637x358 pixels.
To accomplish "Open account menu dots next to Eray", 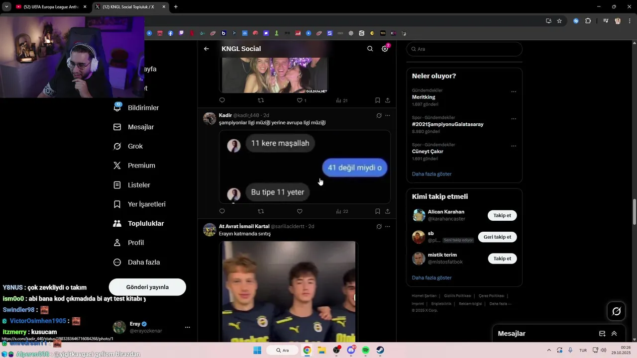I will pos(188,327).
